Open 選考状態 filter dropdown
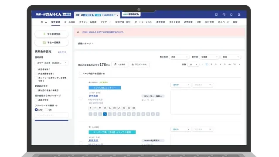Viewport: 279px width, 157px height. pyautogui.click(x=51, y=63)
